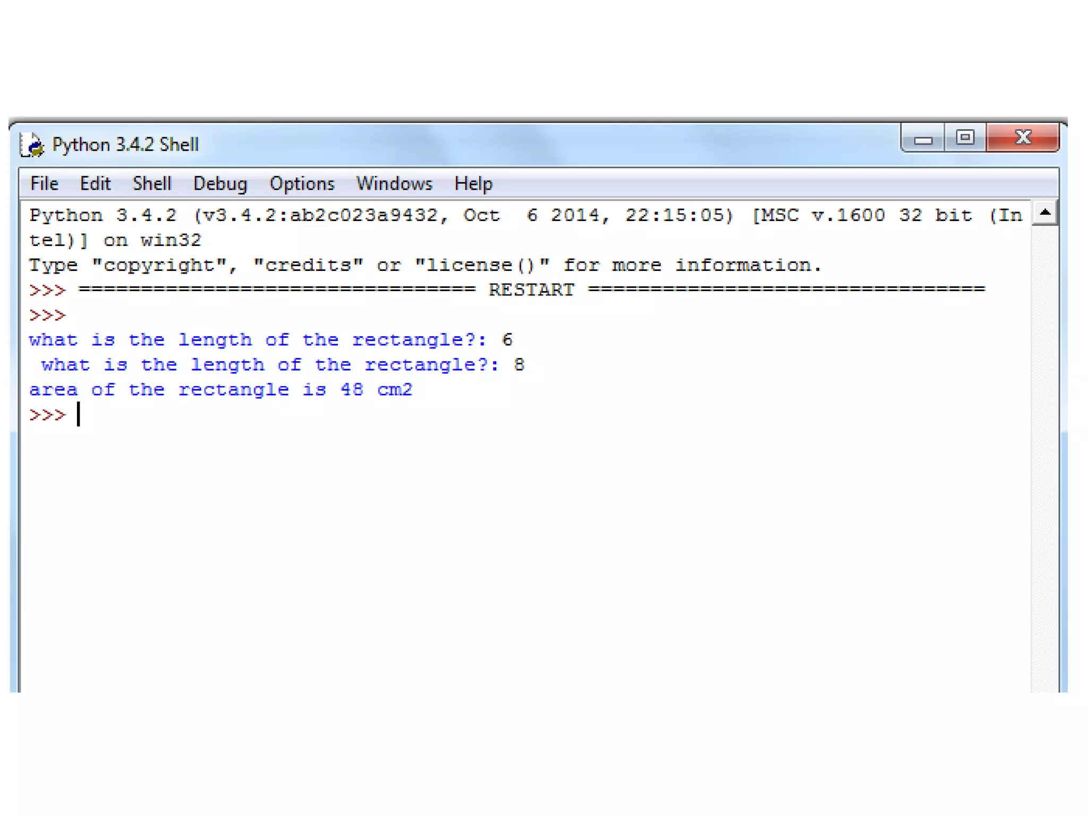Maximize the Python Shell window

(x=965, y=138)
